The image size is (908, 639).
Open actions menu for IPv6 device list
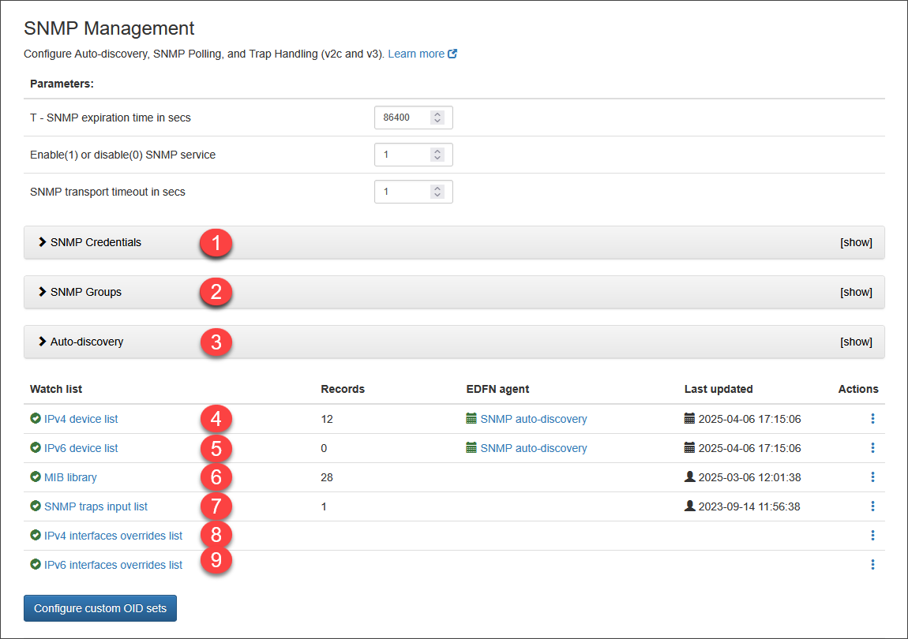click(x=872, y=448)
